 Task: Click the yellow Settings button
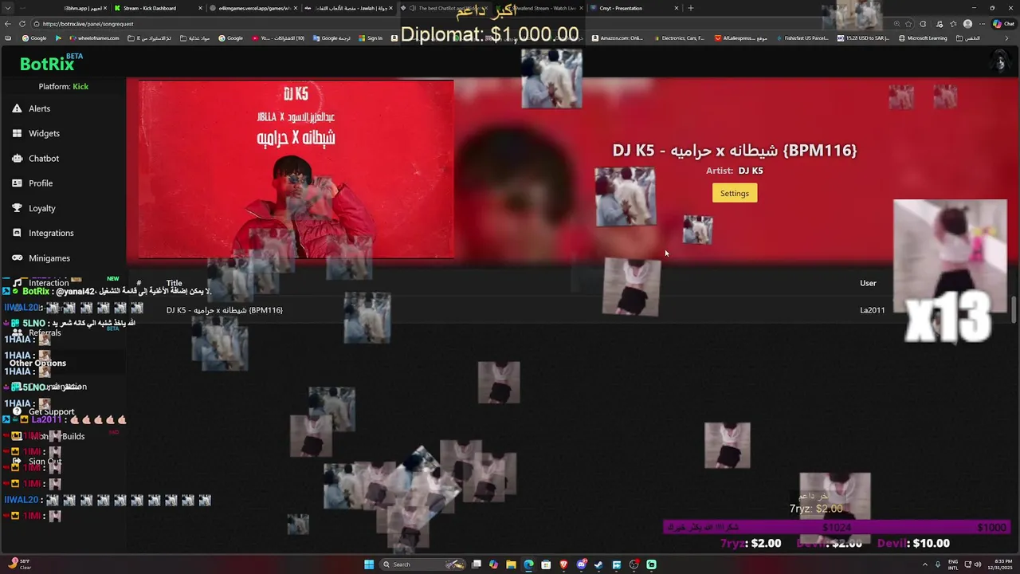tap(735, 193)
